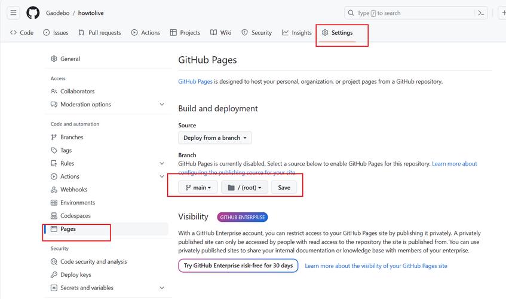Click the Actions play icon in top nav
This screenshot has width=506, height=299.
click(x=134, y=33)
